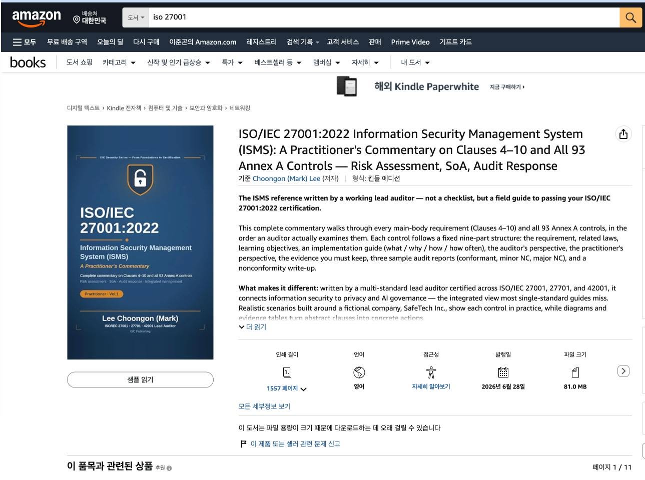
Task: Click the 모든 세부정보 보기 link
Action: click(x=264, y=406)
